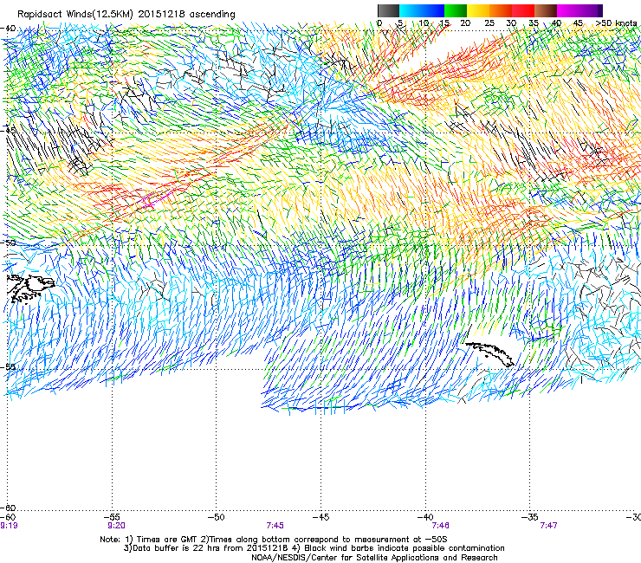This screenshot has width=641, height=563.
Task: Select the orange 25–30 knots color segment
Action: click(501, 10)
